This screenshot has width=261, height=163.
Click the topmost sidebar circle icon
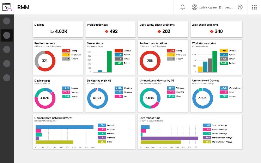pyautogui.click(x=7, y=20)
